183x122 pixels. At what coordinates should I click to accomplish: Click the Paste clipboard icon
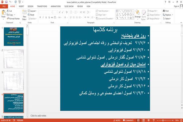[3, 13]
